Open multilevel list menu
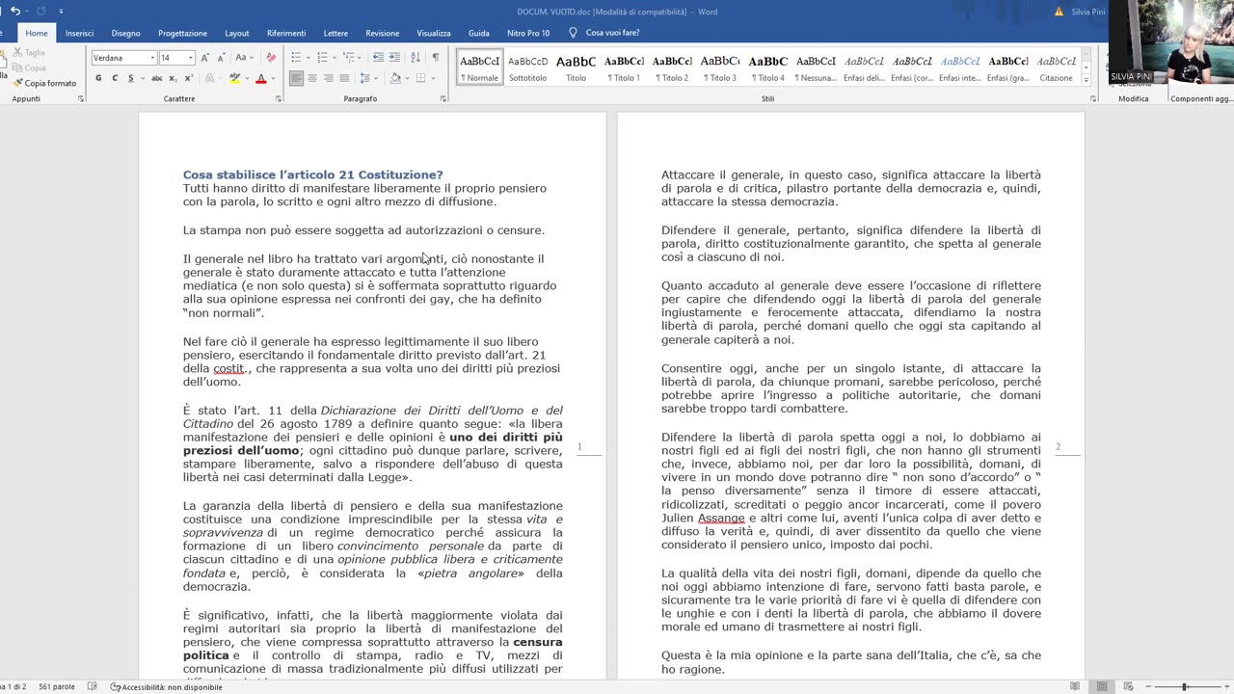The height and width of the screenshot is (694, 1234). point(349,58)
